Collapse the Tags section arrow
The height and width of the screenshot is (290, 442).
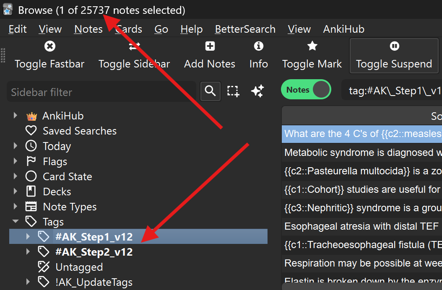[x=16, y=222]
